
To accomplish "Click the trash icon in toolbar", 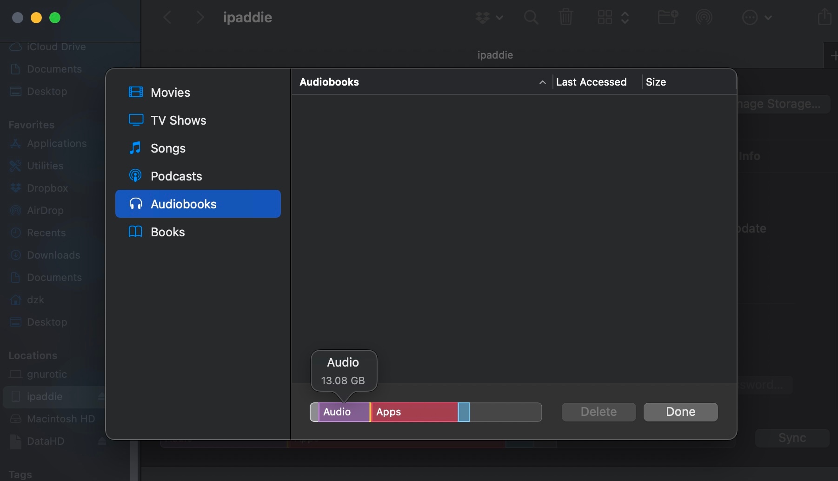I will tap(566, 18).
